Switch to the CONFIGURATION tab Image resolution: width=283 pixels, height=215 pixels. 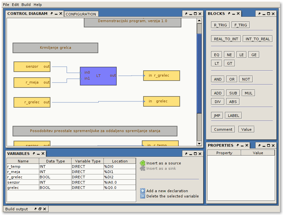point(81,14)
